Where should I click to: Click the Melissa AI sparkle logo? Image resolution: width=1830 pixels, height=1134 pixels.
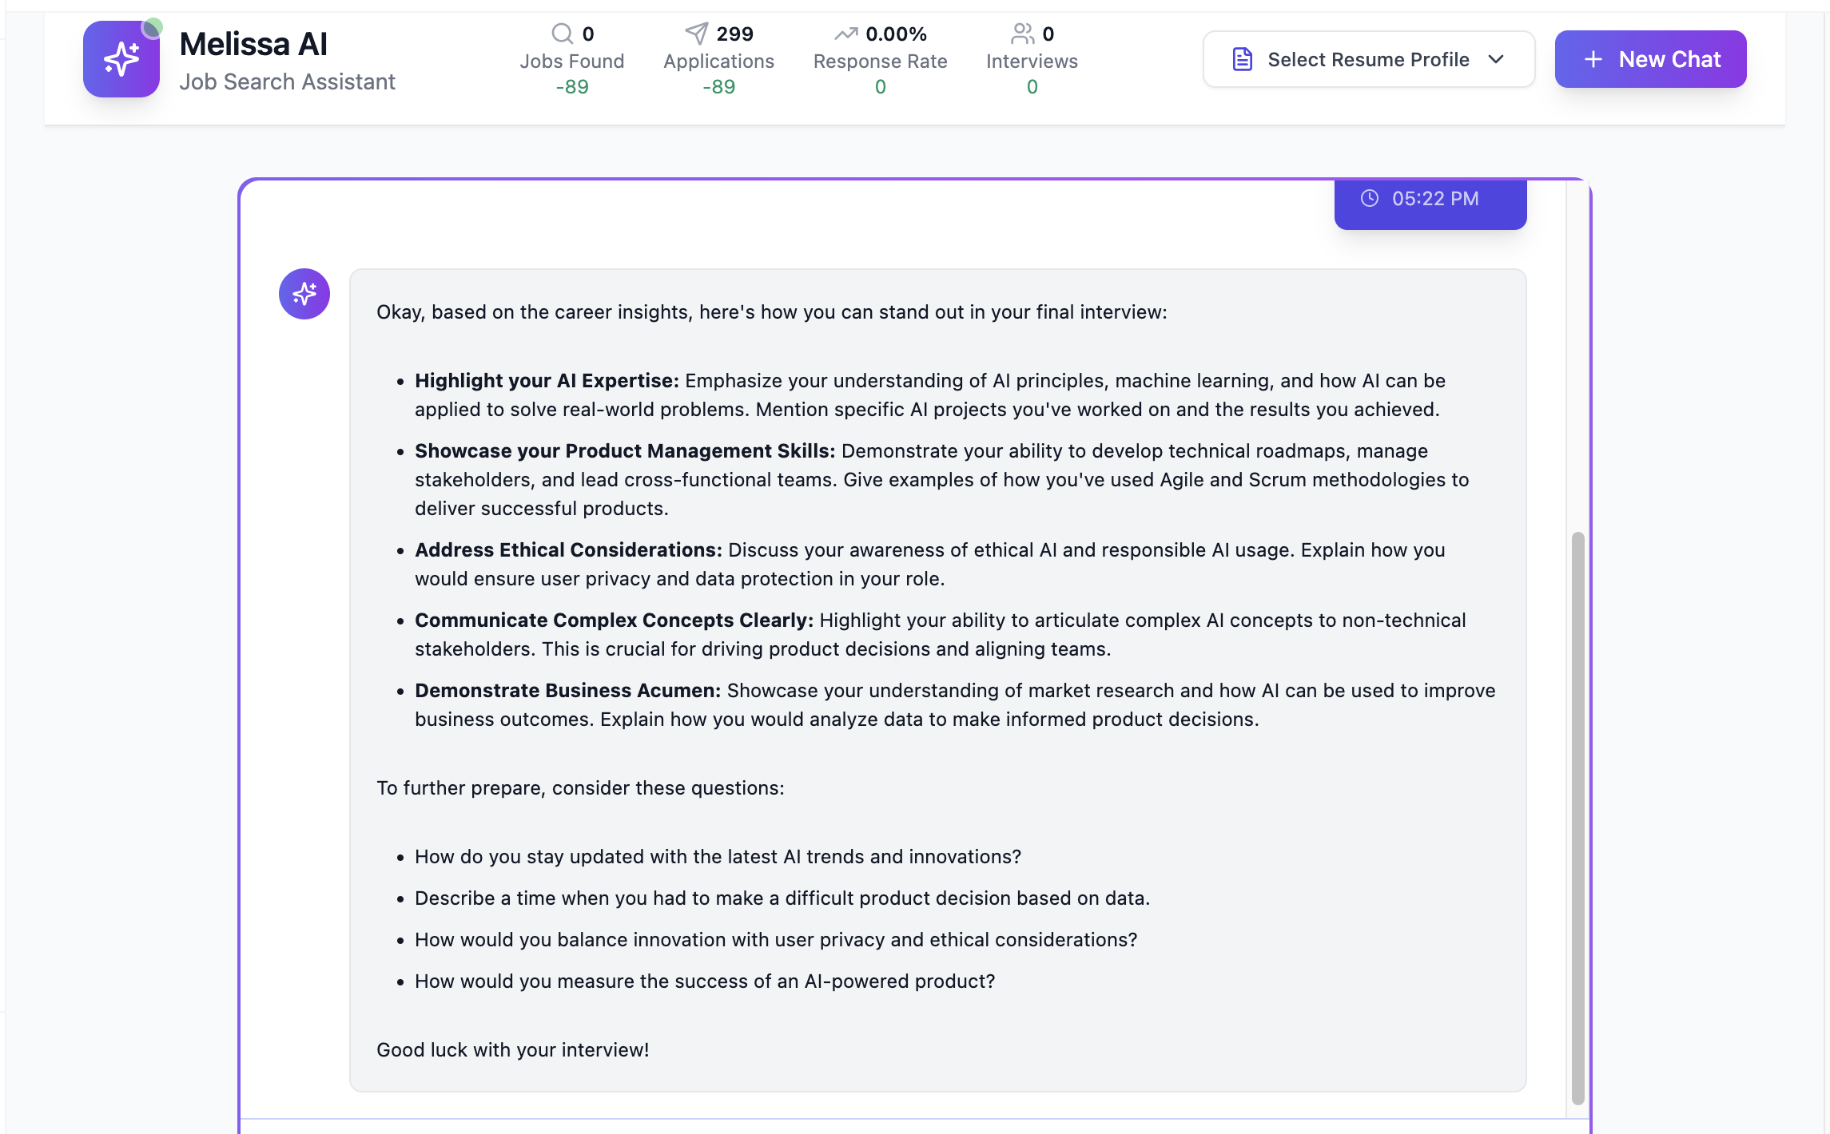pos(121,59)
